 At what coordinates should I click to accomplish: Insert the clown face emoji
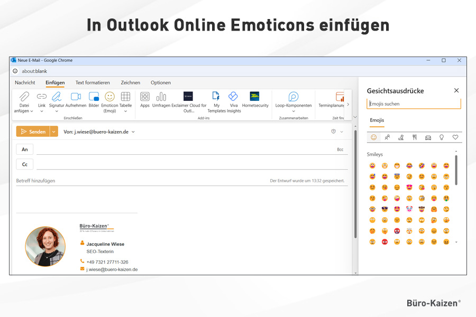409,209
